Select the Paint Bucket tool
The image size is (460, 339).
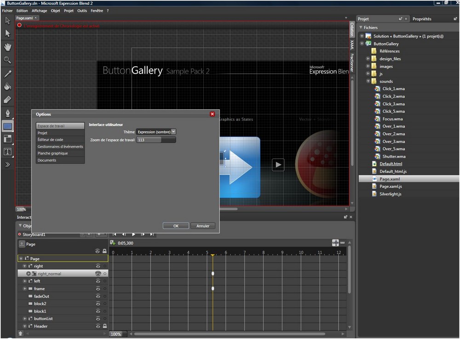pos(7,87)
